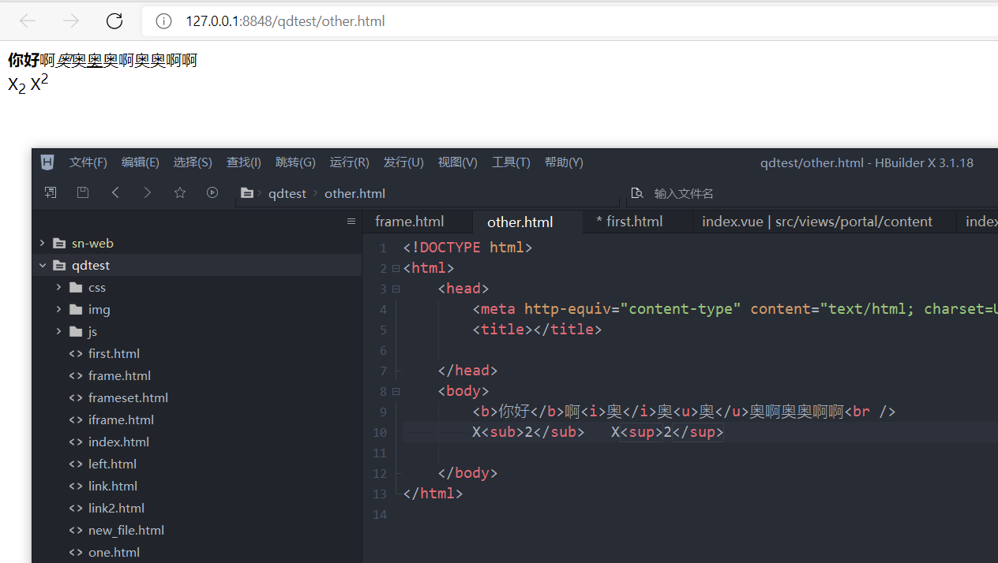Open the 视图(V) menu

pyautogui.click(x=458, y=162)
